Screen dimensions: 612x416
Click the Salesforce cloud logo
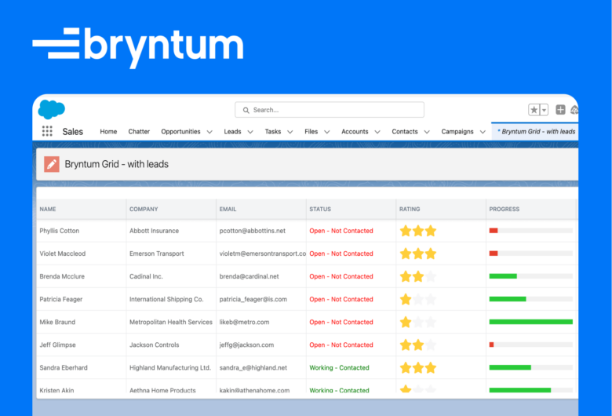coord(52,109)
